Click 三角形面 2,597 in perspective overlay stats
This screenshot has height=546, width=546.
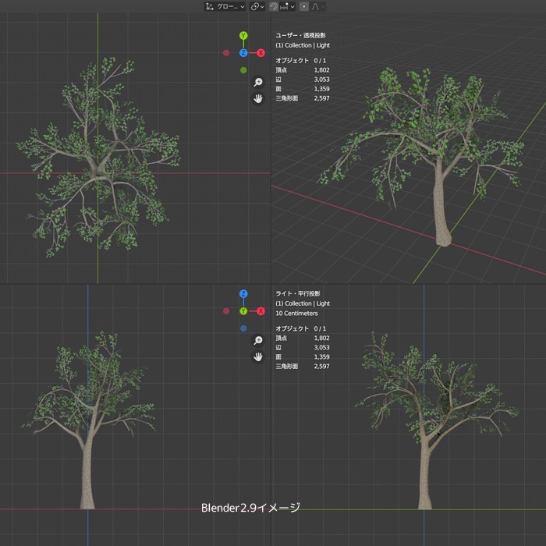click(x=303, y=98)
